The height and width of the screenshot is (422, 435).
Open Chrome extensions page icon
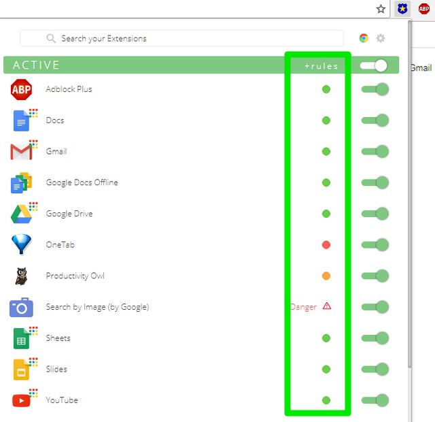pos(364,38)
